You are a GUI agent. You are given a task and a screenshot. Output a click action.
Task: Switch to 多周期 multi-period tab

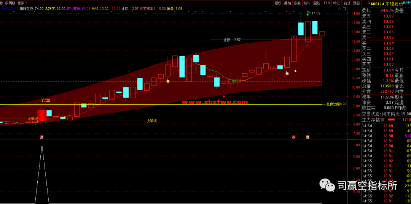click(x=10, y=3)
